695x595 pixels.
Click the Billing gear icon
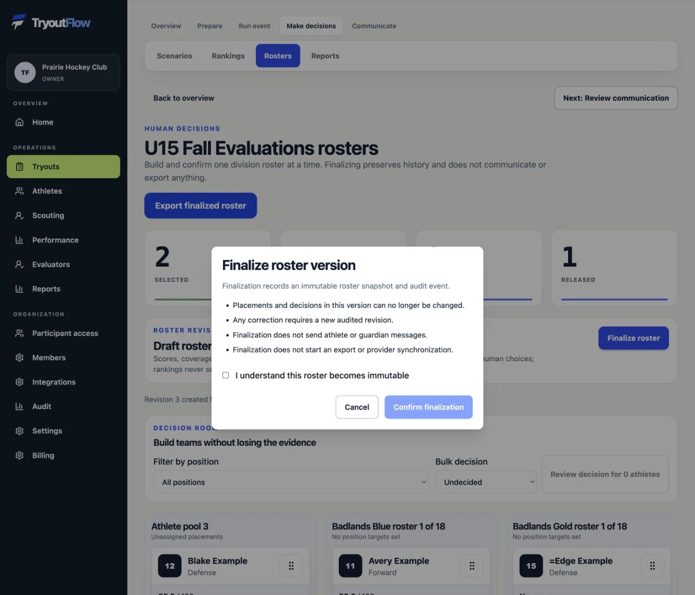20,456
